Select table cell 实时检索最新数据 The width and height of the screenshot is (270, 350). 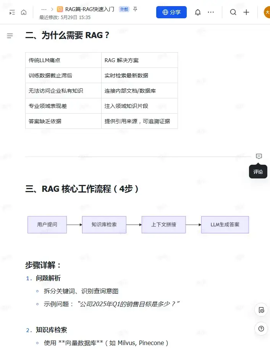(139, 75)
